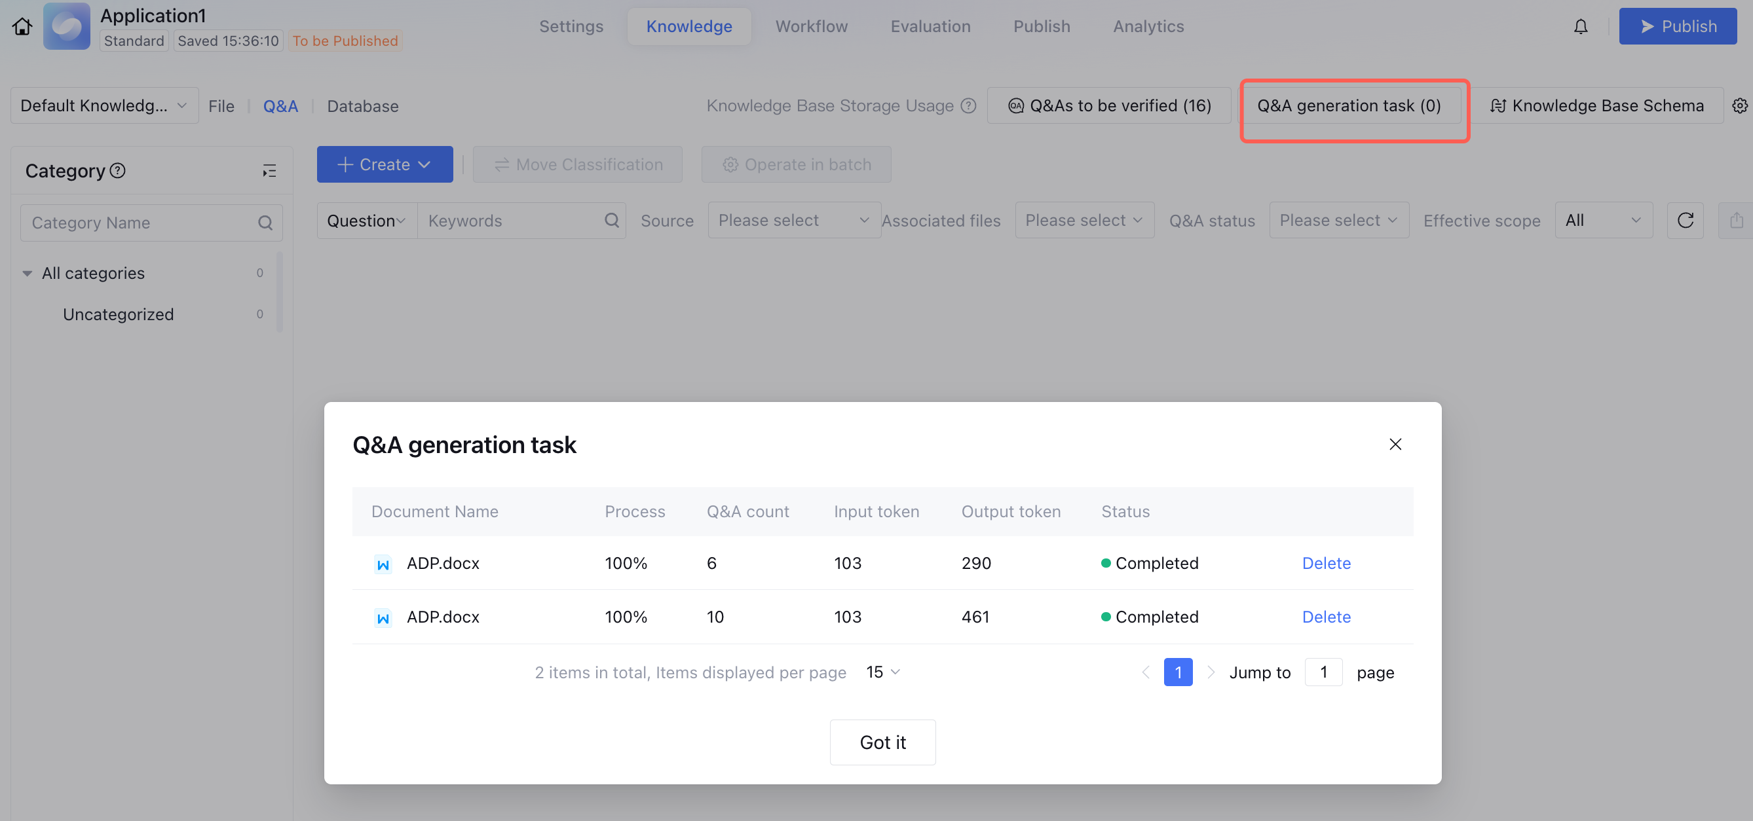Open the Database tab
Image resolution: width=1753 pixels, height=821 pixels.
pos(363,106)
